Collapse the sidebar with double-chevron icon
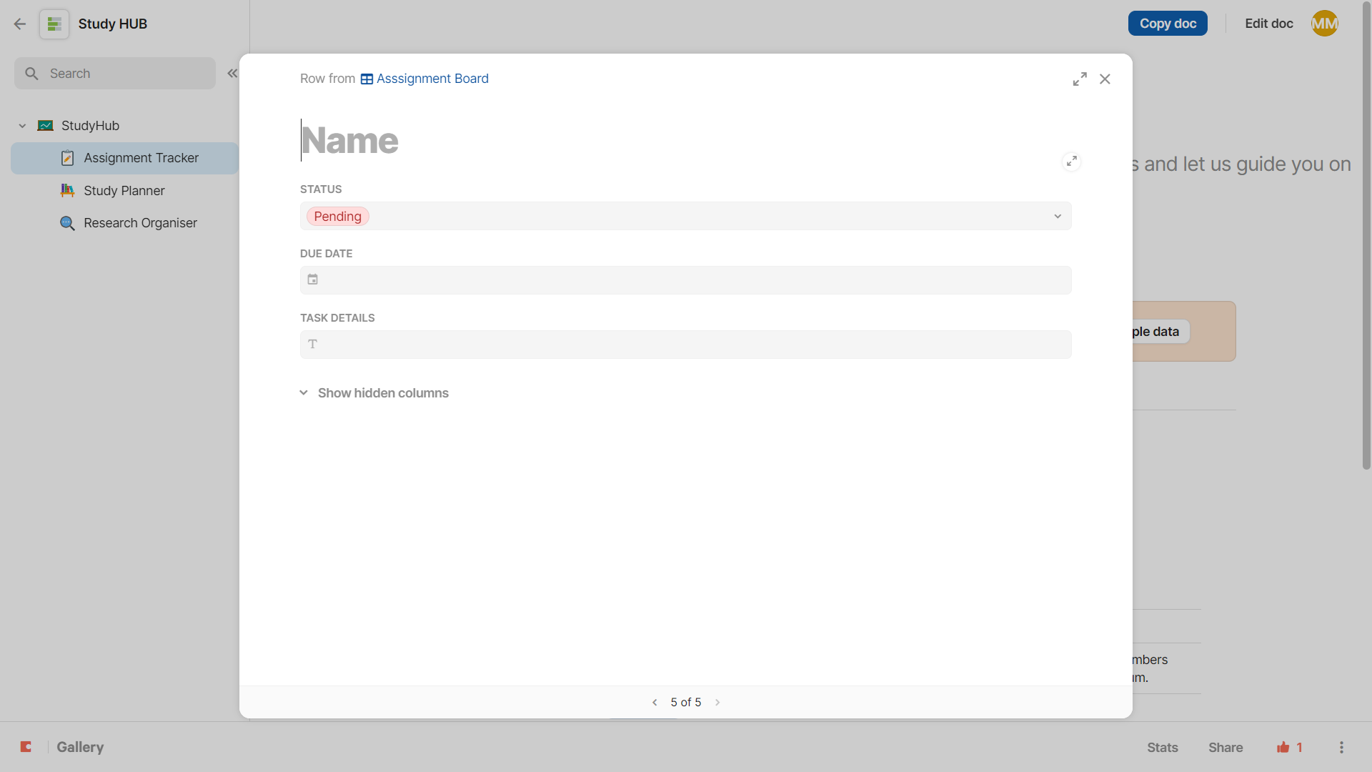Viewport: 1372px width, 772px height. point(232,74)
